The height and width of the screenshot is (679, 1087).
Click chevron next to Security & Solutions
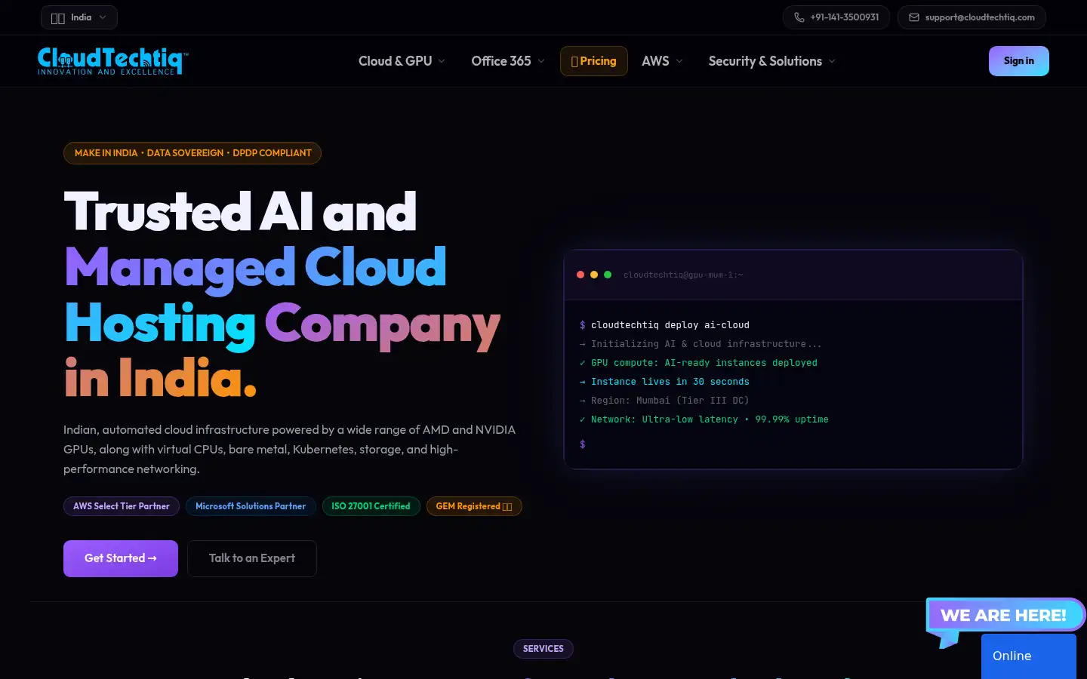(832, 61)
